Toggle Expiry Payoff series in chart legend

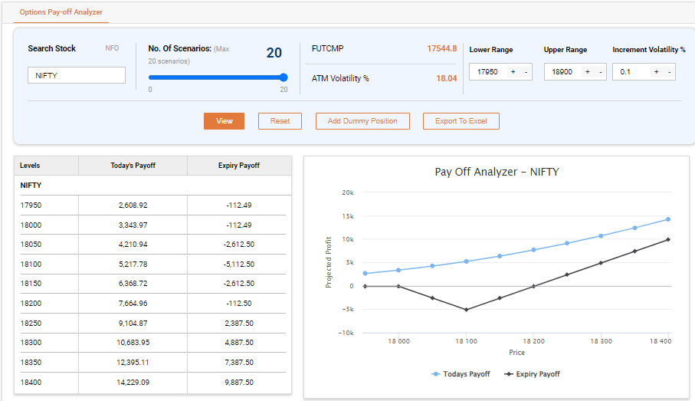pos(532,374)
